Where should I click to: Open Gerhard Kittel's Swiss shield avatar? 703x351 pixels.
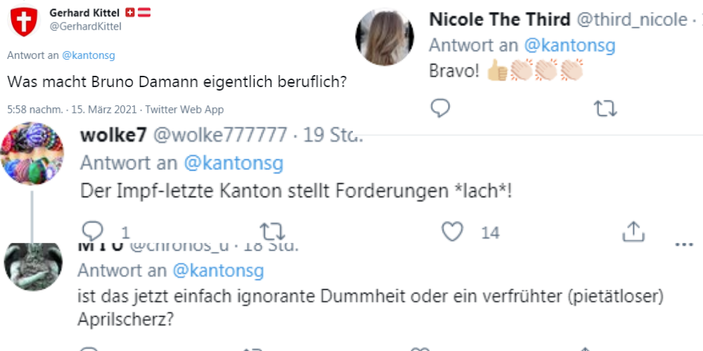coord(23,21)
